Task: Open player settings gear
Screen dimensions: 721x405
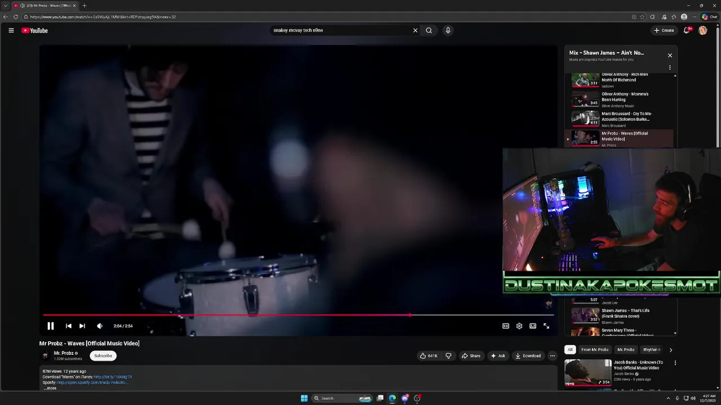Action: point(519,326)
